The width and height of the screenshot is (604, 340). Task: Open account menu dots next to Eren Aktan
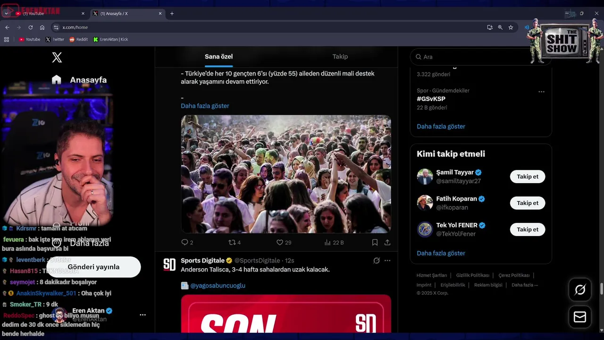tap(143, 314)
